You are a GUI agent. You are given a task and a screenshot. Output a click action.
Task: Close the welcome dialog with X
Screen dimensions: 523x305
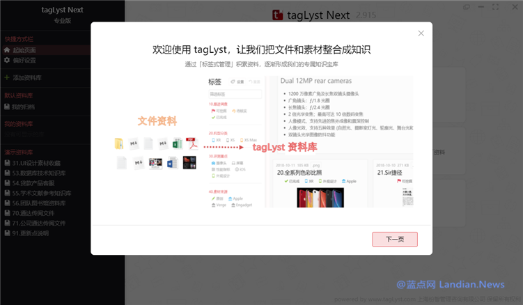click(x=421, y=33)
